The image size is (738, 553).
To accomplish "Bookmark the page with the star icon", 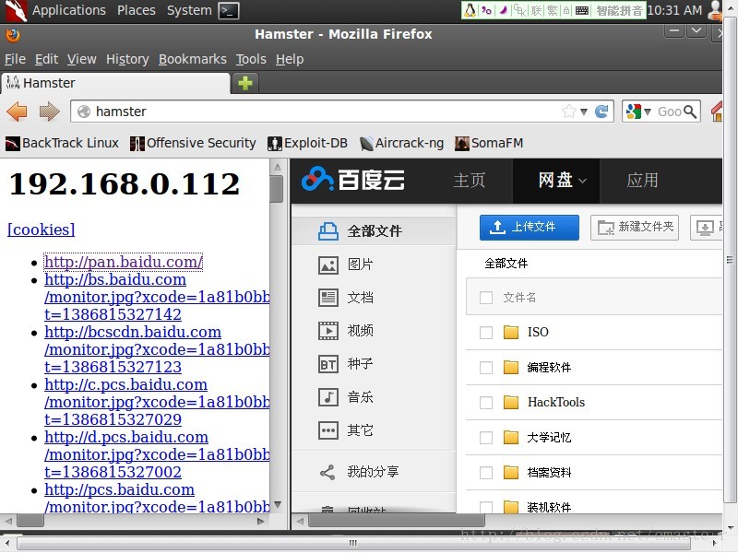I will (x=569, y=112).
